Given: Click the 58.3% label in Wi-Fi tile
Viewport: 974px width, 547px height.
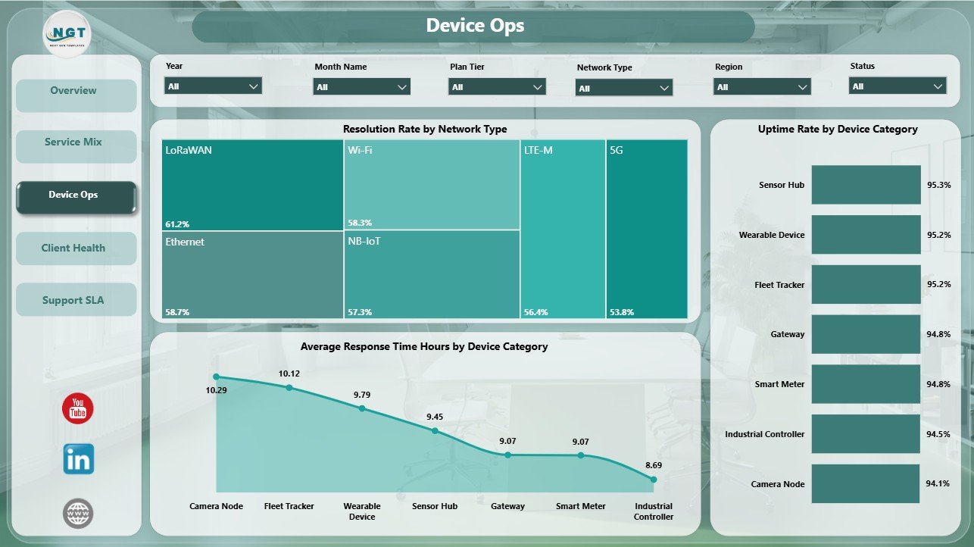Looking at the screenshot, I should [x=360, y=223].
